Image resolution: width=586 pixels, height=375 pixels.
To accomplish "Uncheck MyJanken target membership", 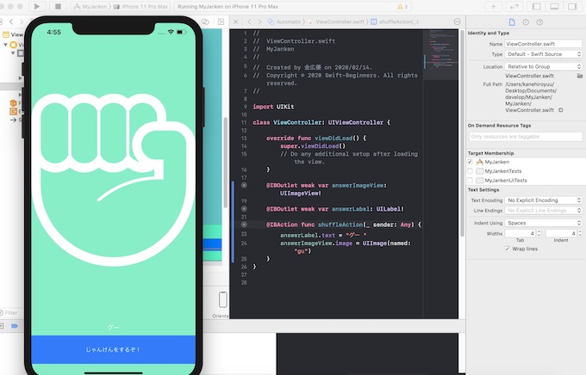I will (x=471, y=162).
